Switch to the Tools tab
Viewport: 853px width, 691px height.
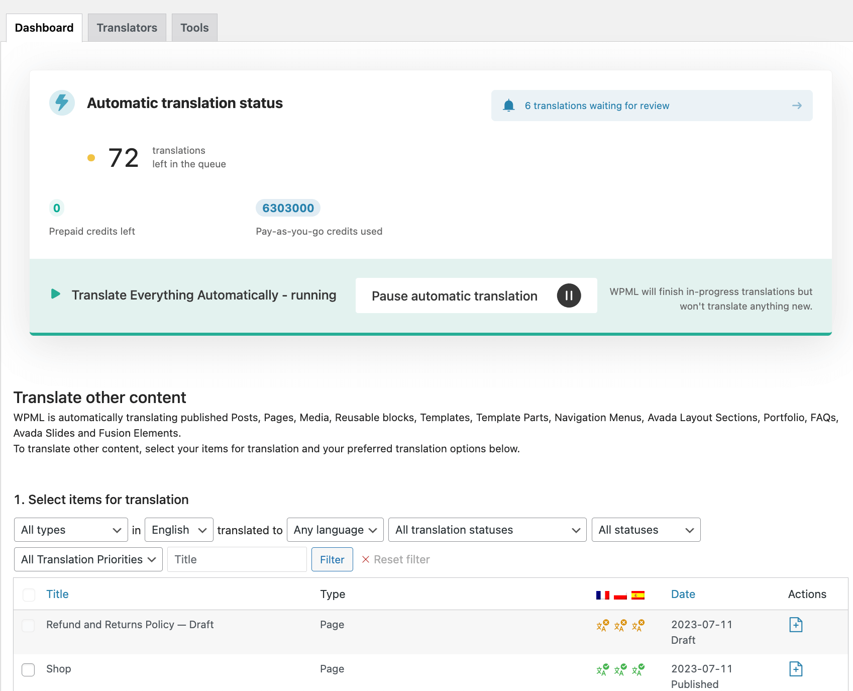click(x=194, y=28)
